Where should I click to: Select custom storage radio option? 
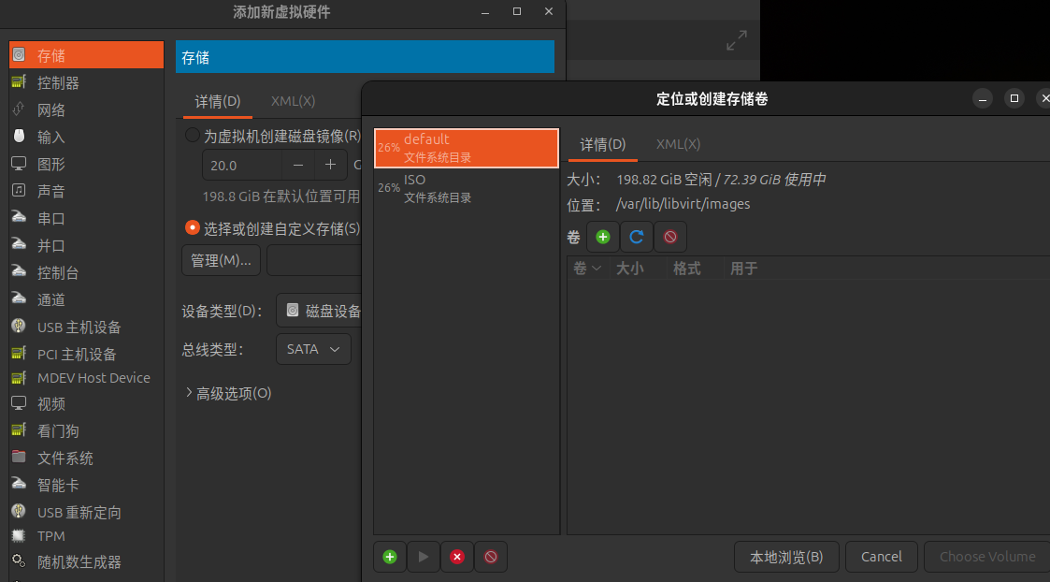coord(193,227)
